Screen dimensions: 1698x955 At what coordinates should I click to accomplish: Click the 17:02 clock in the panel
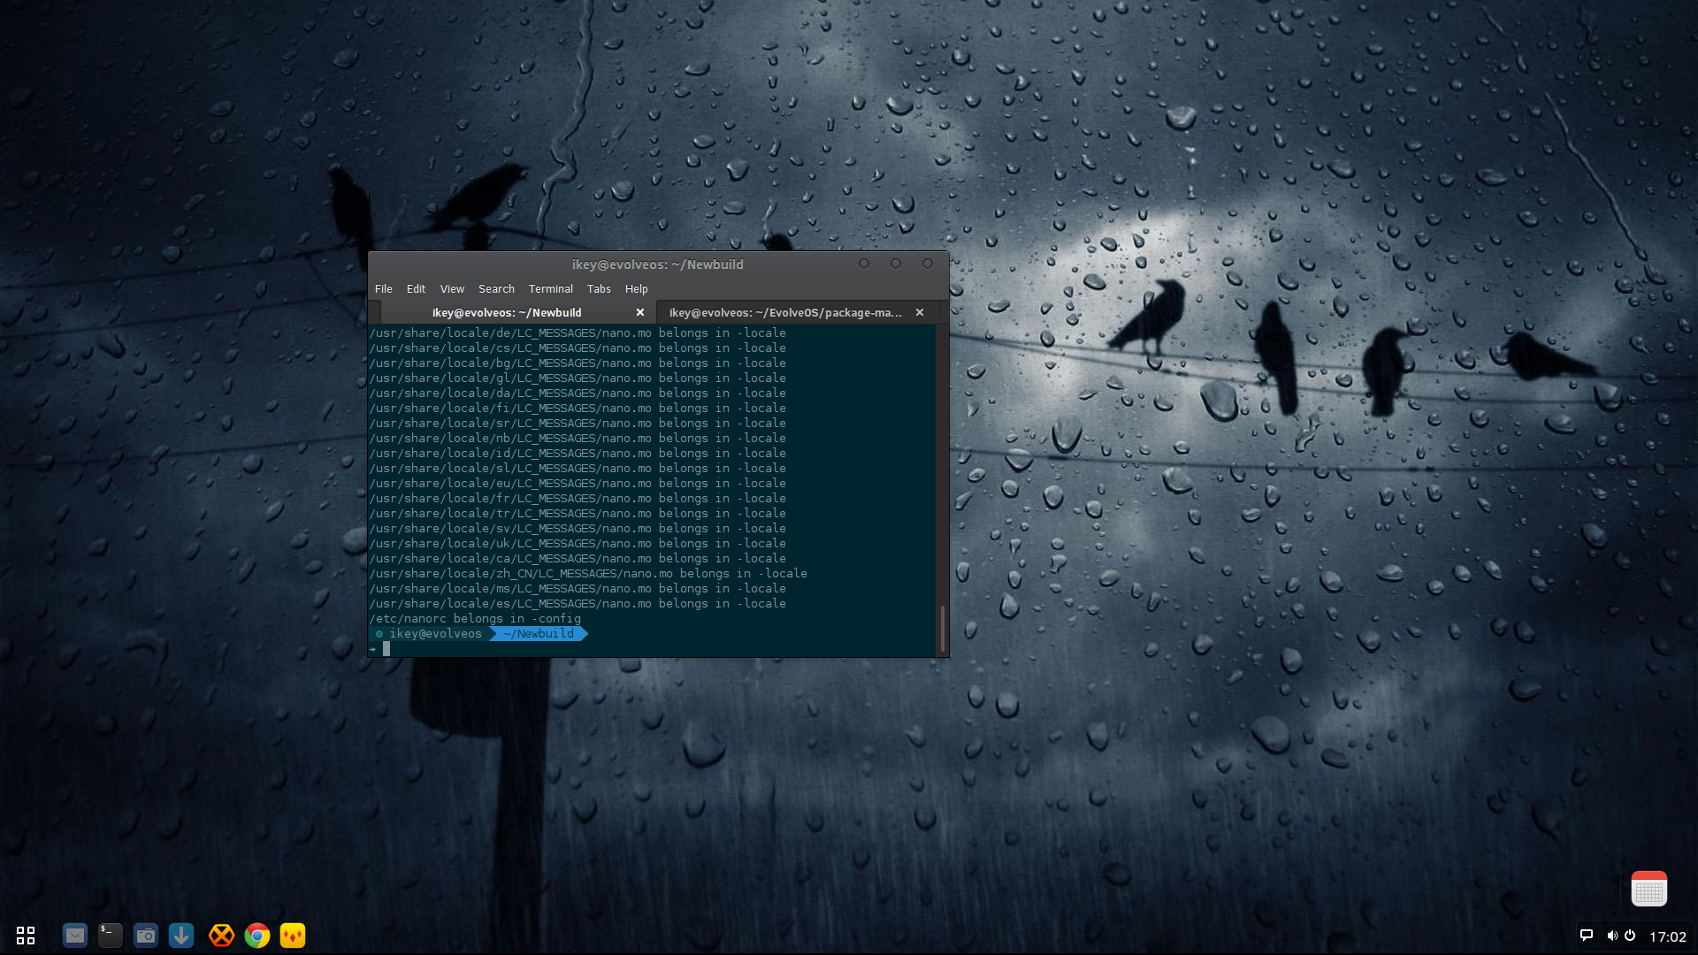(1668, 936)
